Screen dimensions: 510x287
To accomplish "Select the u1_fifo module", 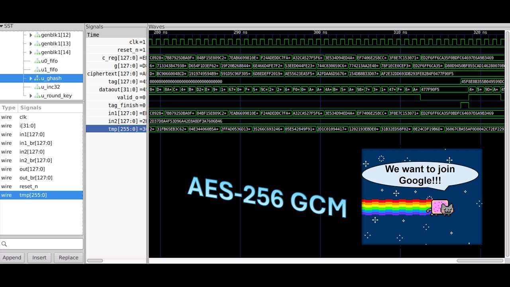I will [49, 70].
